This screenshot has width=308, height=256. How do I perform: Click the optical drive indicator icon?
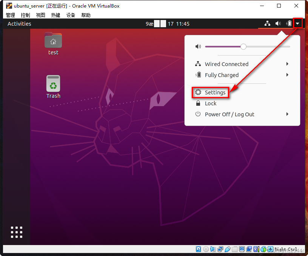(206, 249)
